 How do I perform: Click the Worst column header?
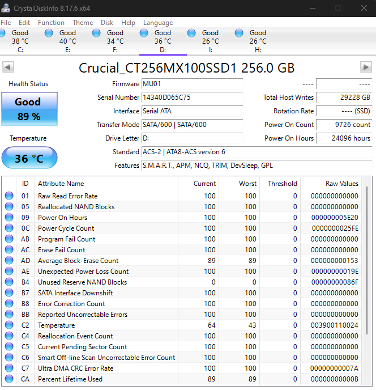click(240, 184)
